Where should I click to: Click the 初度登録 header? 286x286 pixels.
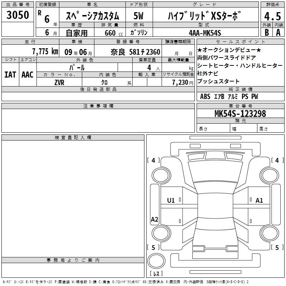coord(48,4)
